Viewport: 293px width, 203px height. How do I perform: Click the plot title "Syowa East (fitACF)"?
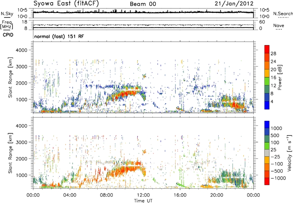66,3
